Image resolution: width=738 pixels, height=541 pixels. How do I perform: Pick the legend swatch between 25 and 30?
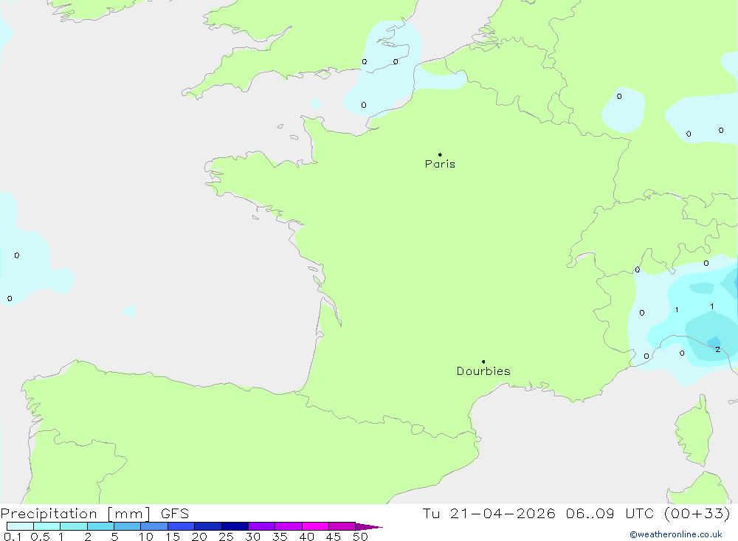coord(235,526)
